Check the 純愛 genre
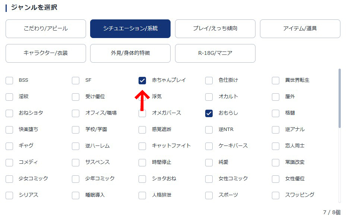Viewport: 346px width, 219px height. (x=209, y=162)
